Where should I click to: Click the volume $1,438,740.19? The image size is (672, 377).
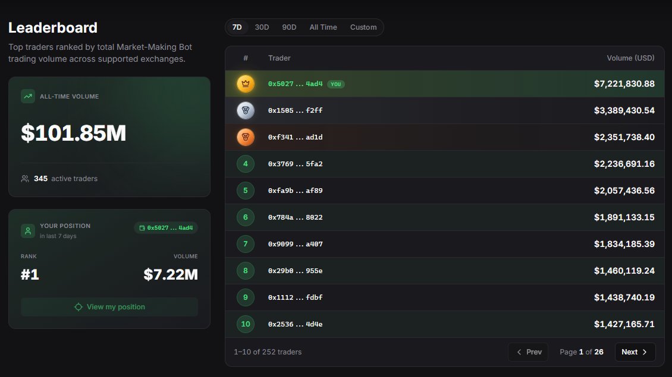tap(624, 297)
